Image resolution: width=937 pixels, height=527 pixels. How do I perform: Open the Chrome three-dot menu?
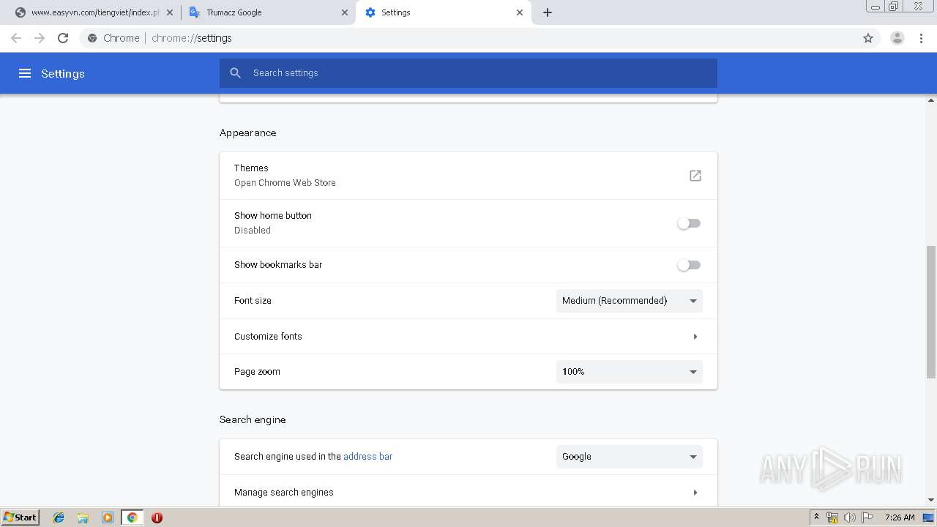(x=922, y=38)
